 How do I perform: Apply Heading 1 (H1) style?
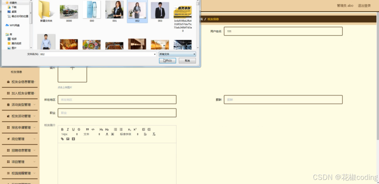[101, 130]
